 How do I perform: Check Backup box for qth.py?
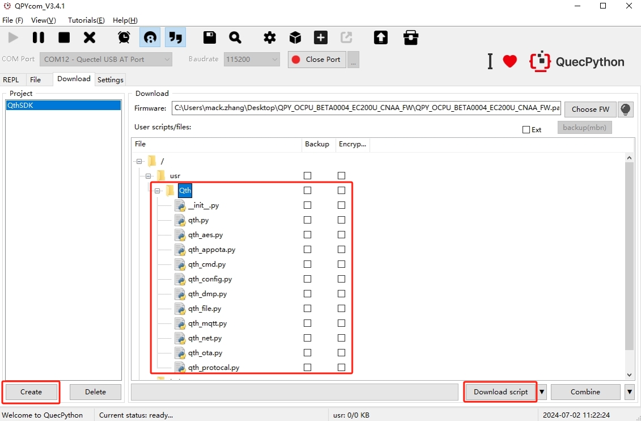(x=307, y=220)
